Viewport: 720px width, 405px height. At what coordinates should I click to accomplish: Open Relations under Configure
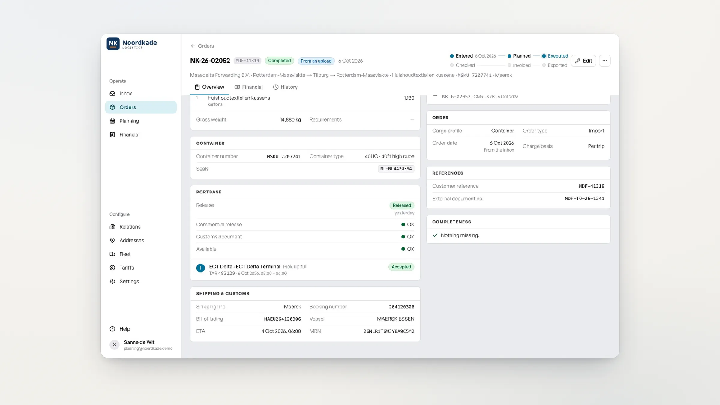pyautogui.click(x=141, y=227)
